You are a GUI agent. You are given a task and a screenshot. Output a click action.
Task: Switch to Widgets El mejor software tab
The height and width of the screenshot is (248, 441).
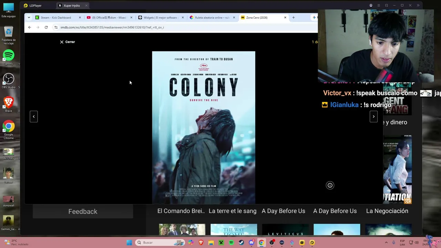161,18
